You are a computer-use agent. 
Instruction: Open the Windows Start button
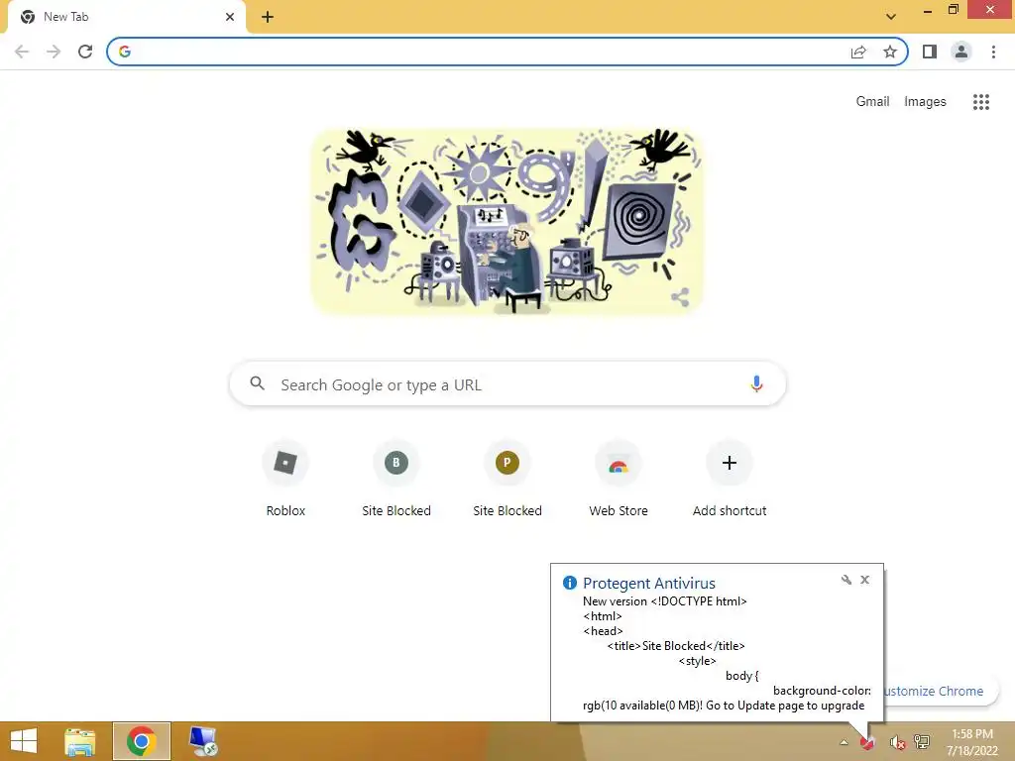pyautogui.click(x=24, y=741)
